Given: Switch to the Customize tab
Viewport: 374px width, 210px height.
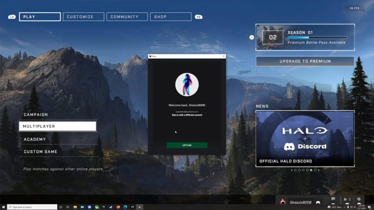Looking at the screenshot, I should pyautogui.click(x=83, y=17).
